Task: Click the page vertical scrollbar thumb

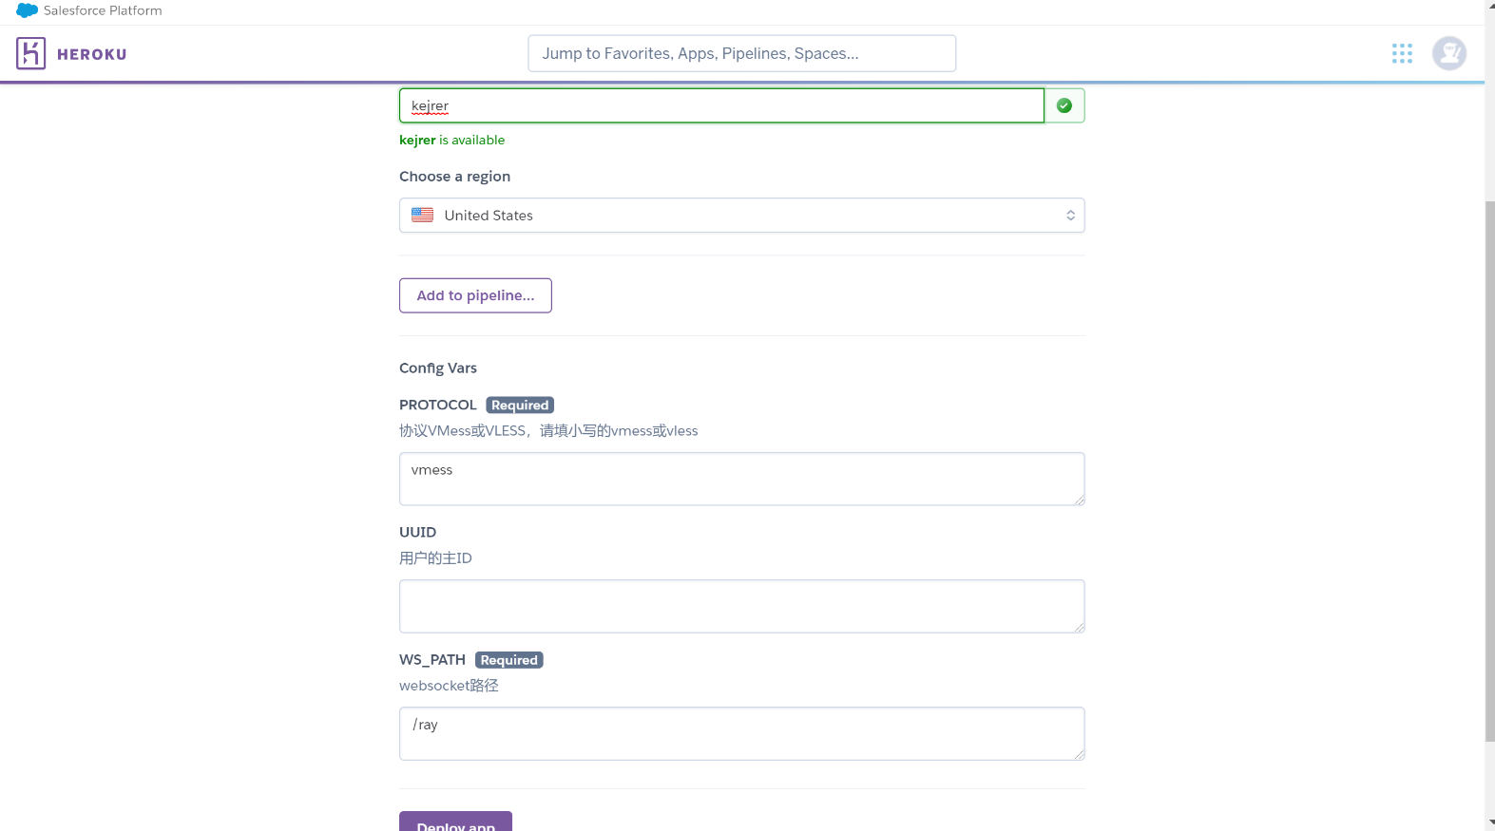Action: pyautogui.click(x=1489, y=470)
